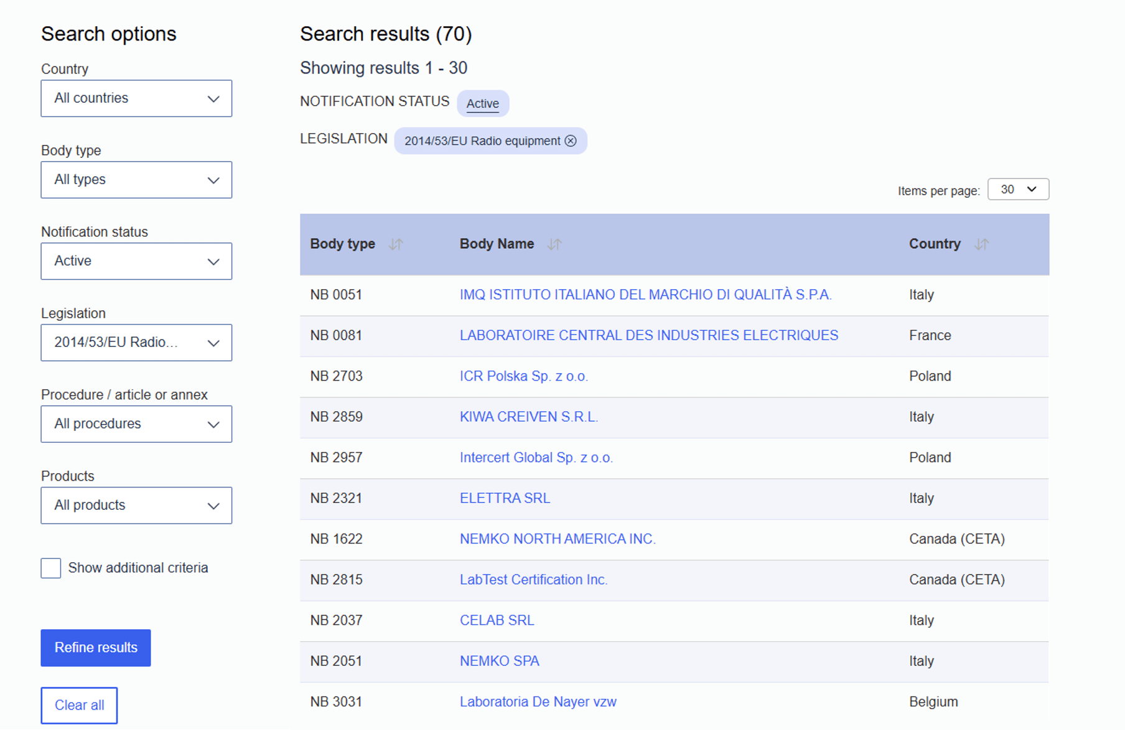Screen dimensions: 1125x730
Task: Open the IMQ Istituto Italiano del Marchio link
Action: coord(645,295)
